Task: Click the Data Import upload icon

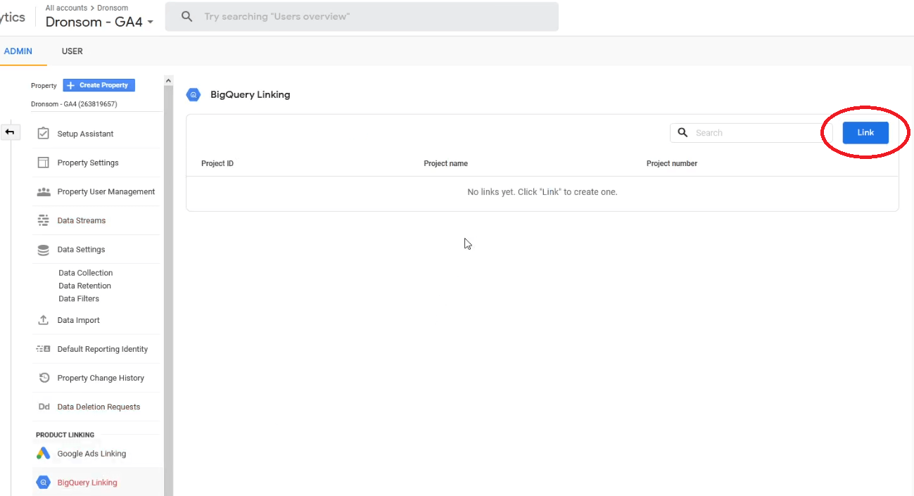Action: [x=44, y=320]
